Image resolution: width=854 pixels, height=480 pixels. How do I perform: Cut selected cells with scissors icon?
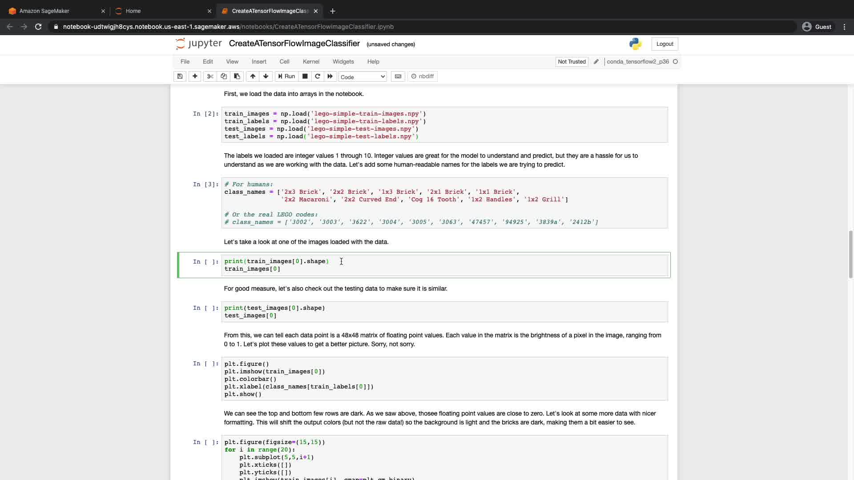point(210,76)
